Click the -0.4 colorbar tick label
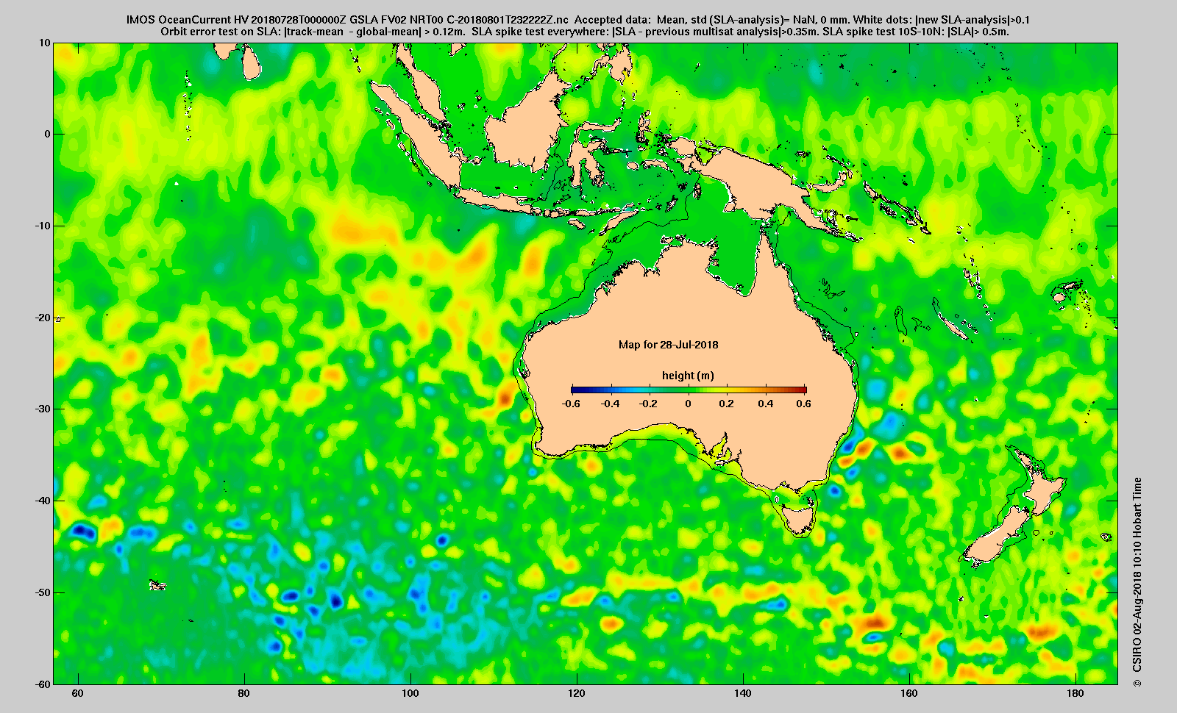Screen dimensions: 1177x713 point(610,404)
